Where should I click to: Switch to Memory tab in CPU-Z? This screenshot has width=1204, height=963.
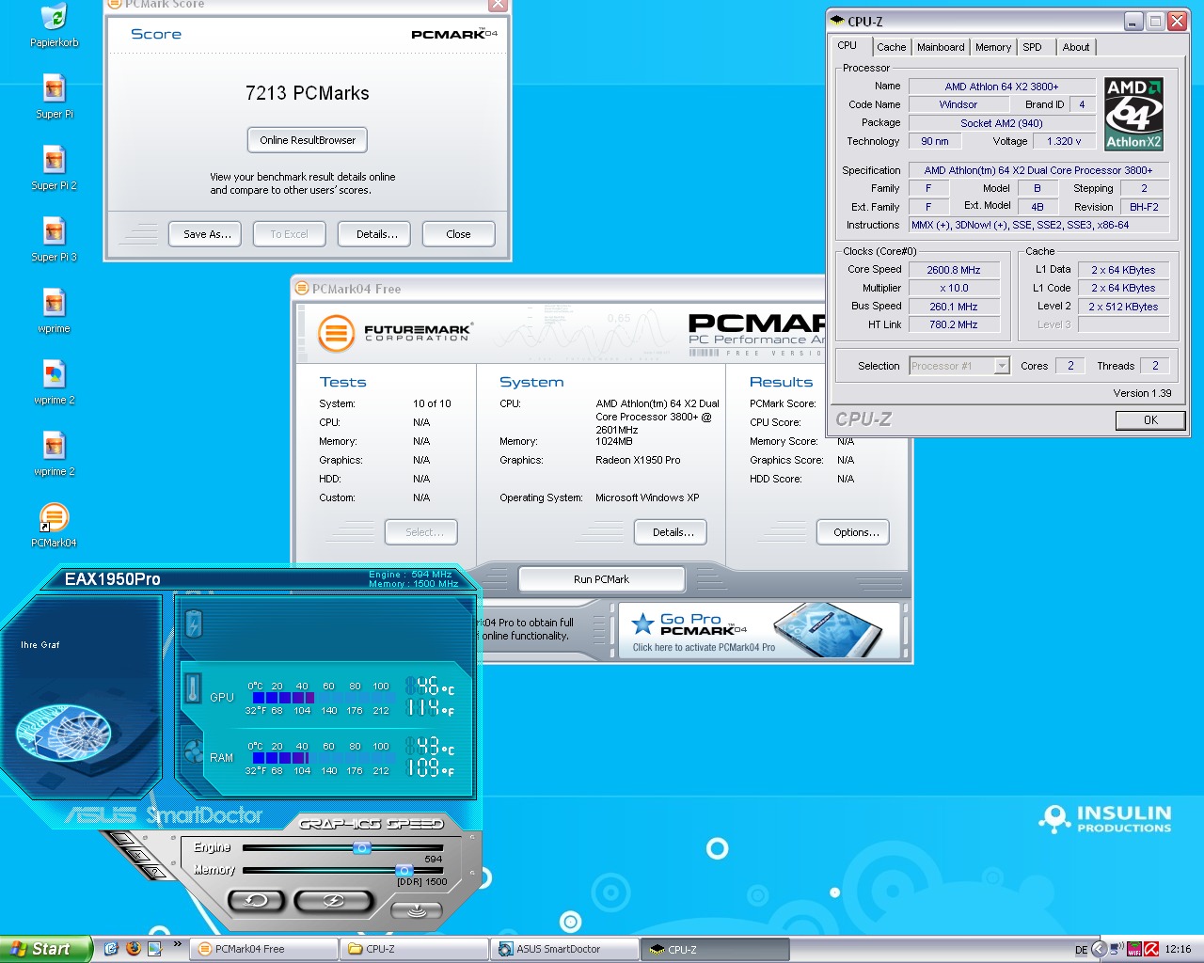(x=993, y=47)
